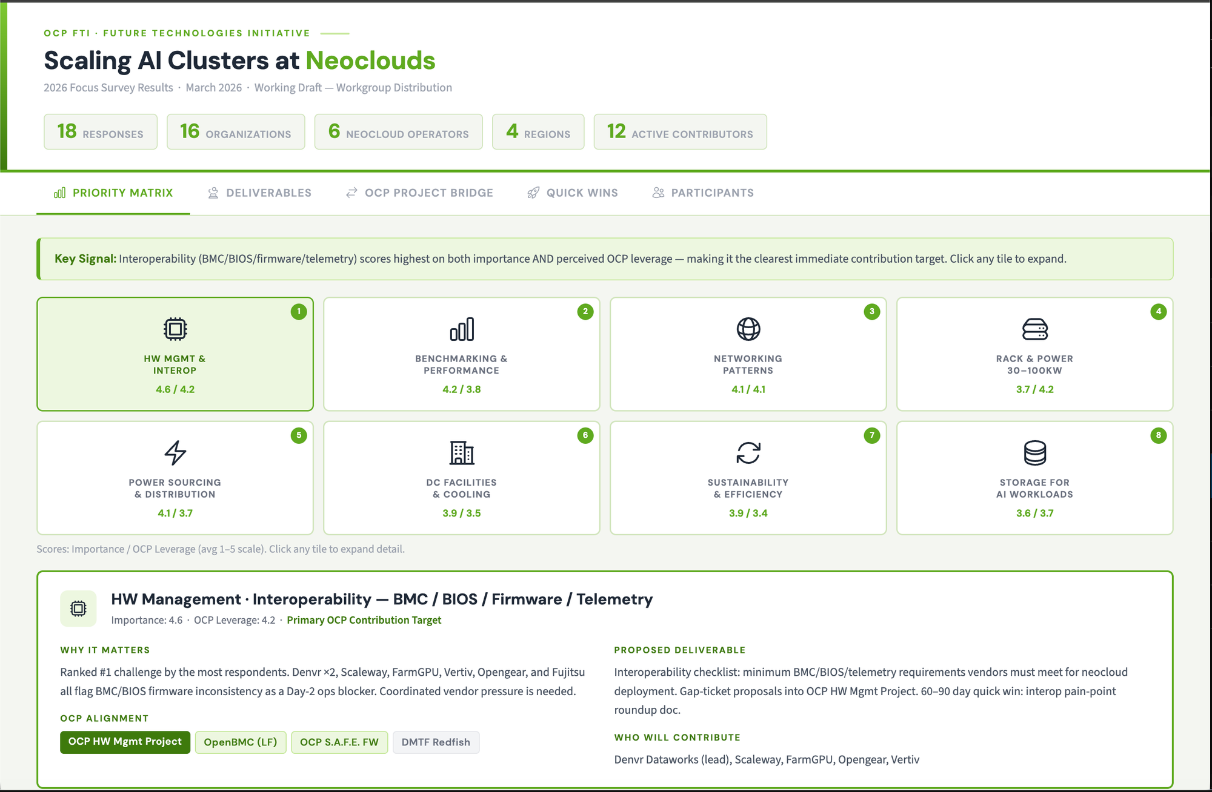
Task: Click the lightning bolt Power Sourcing icon
Action: (175, 452)
